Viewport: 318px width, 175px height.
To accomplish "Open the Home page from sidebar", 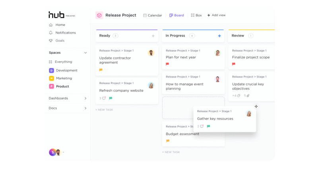I will 60,25.
